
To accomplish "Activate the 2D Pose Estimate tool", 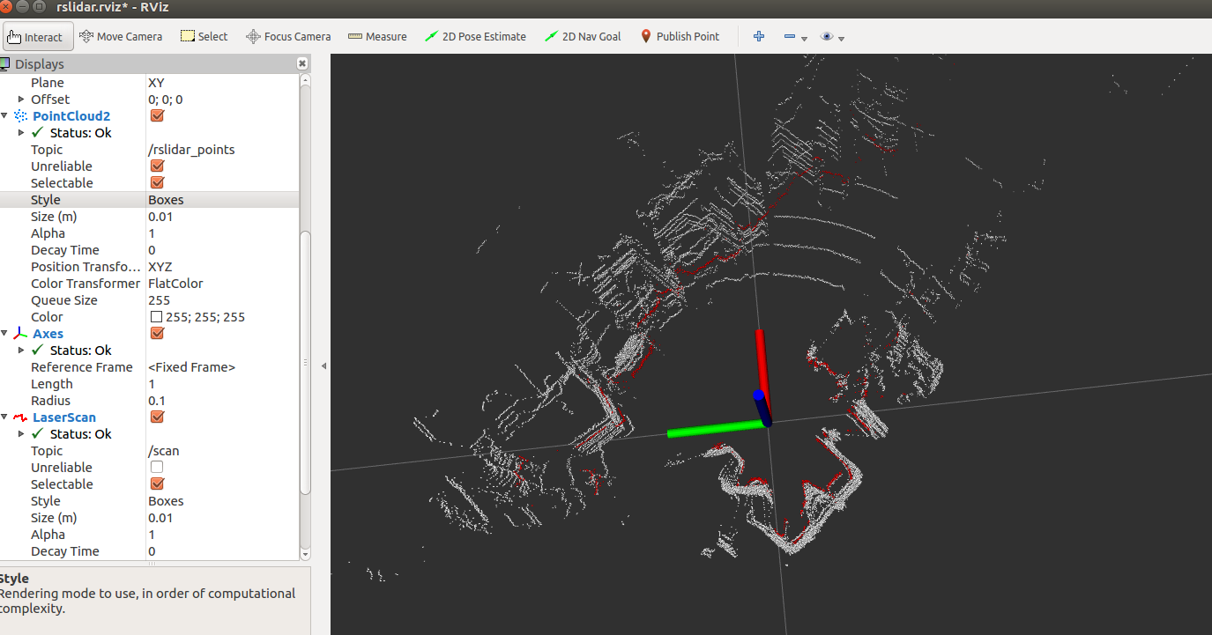I will [x=476, y=36].
